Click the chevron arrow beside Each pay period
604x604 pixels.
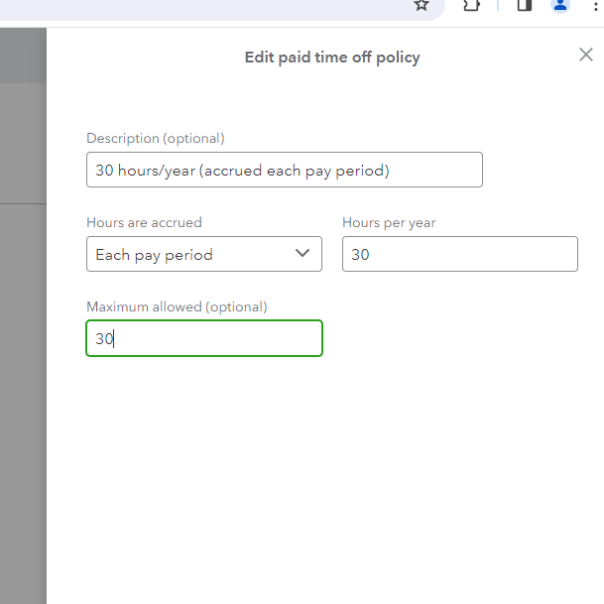(x=302, y=253)
